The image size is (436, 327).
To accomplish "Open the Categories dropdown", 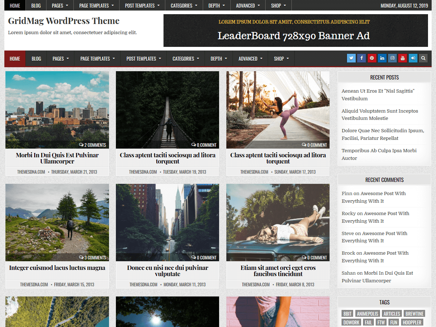I will click(x=185, y=58).
